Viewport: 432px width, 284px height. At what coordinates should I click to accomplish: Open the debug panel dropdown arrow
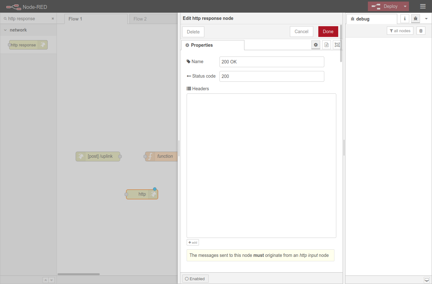(426, 19)
